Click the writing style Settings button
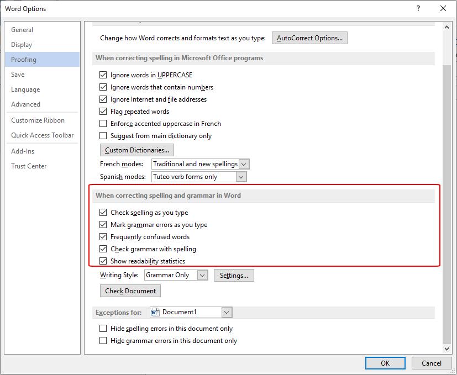The height and width of the screenshot is (375, 457). (234, 275)
